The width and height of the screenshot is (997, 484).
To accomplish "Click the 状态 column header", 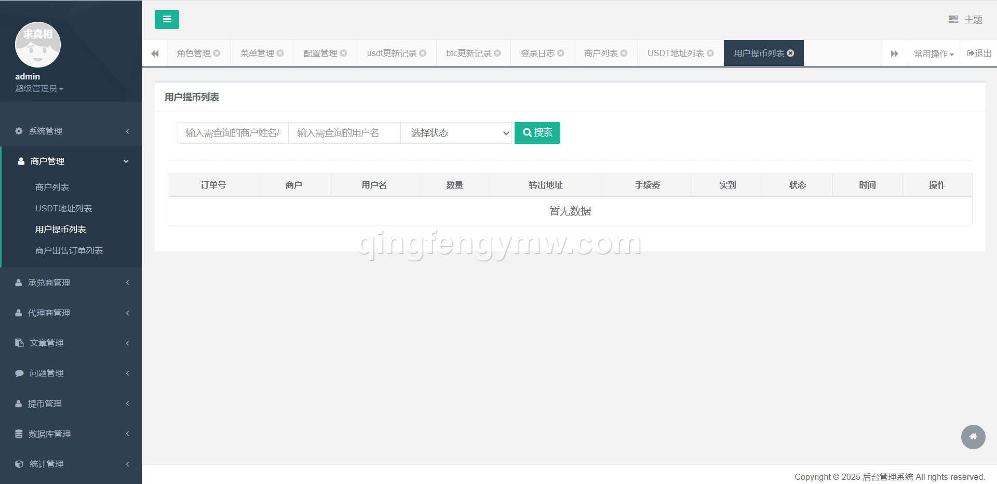I will click(798, 185).
